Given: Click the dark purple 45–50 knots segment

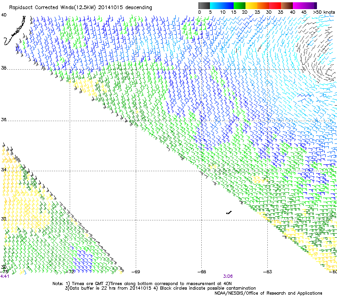Looking at the screenshot, I should pyautogui.click(x=311, y=5).
